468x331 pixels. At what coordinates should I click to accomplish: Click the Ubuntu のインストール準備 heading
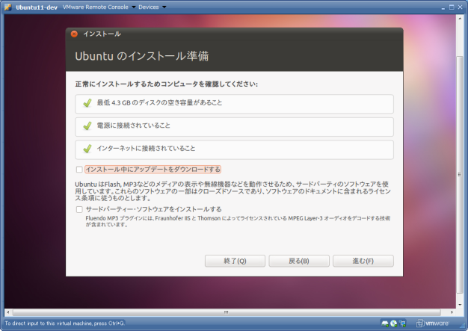click(142, 56)
